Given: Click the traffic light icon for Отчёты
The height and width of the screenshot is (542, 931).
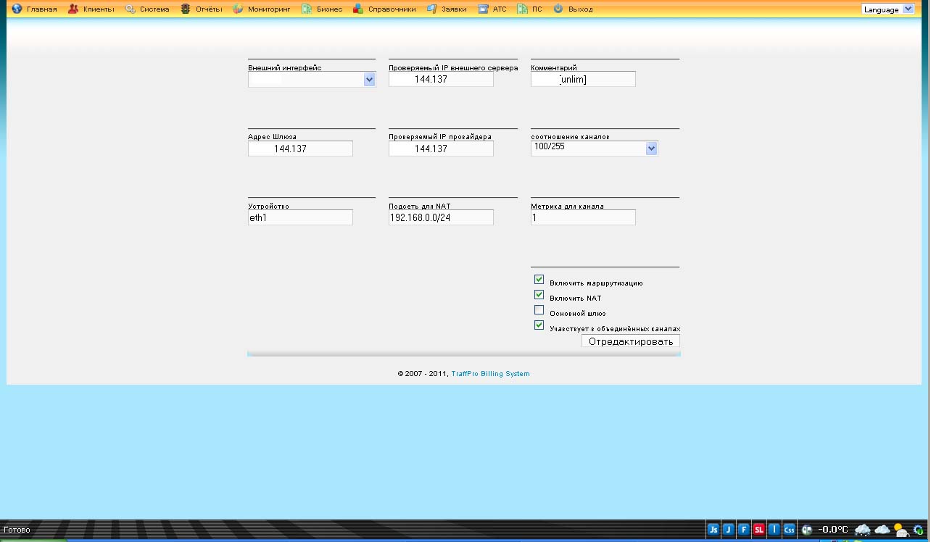Looking at the screenshot, I should [186, 9].
